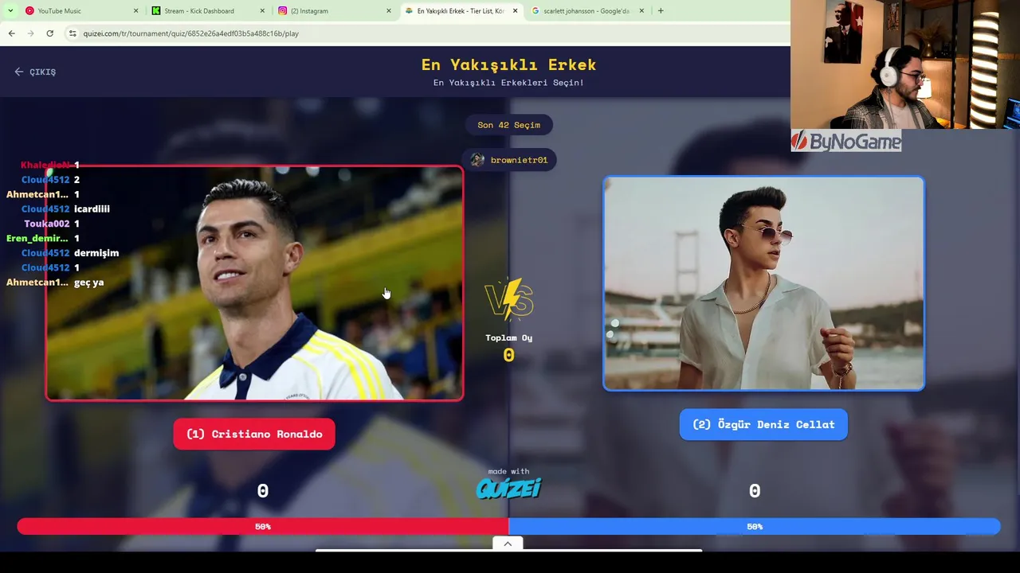Screen dimensions: 1020x573
Task: Go forward in browser history
Action: point(30,33)
